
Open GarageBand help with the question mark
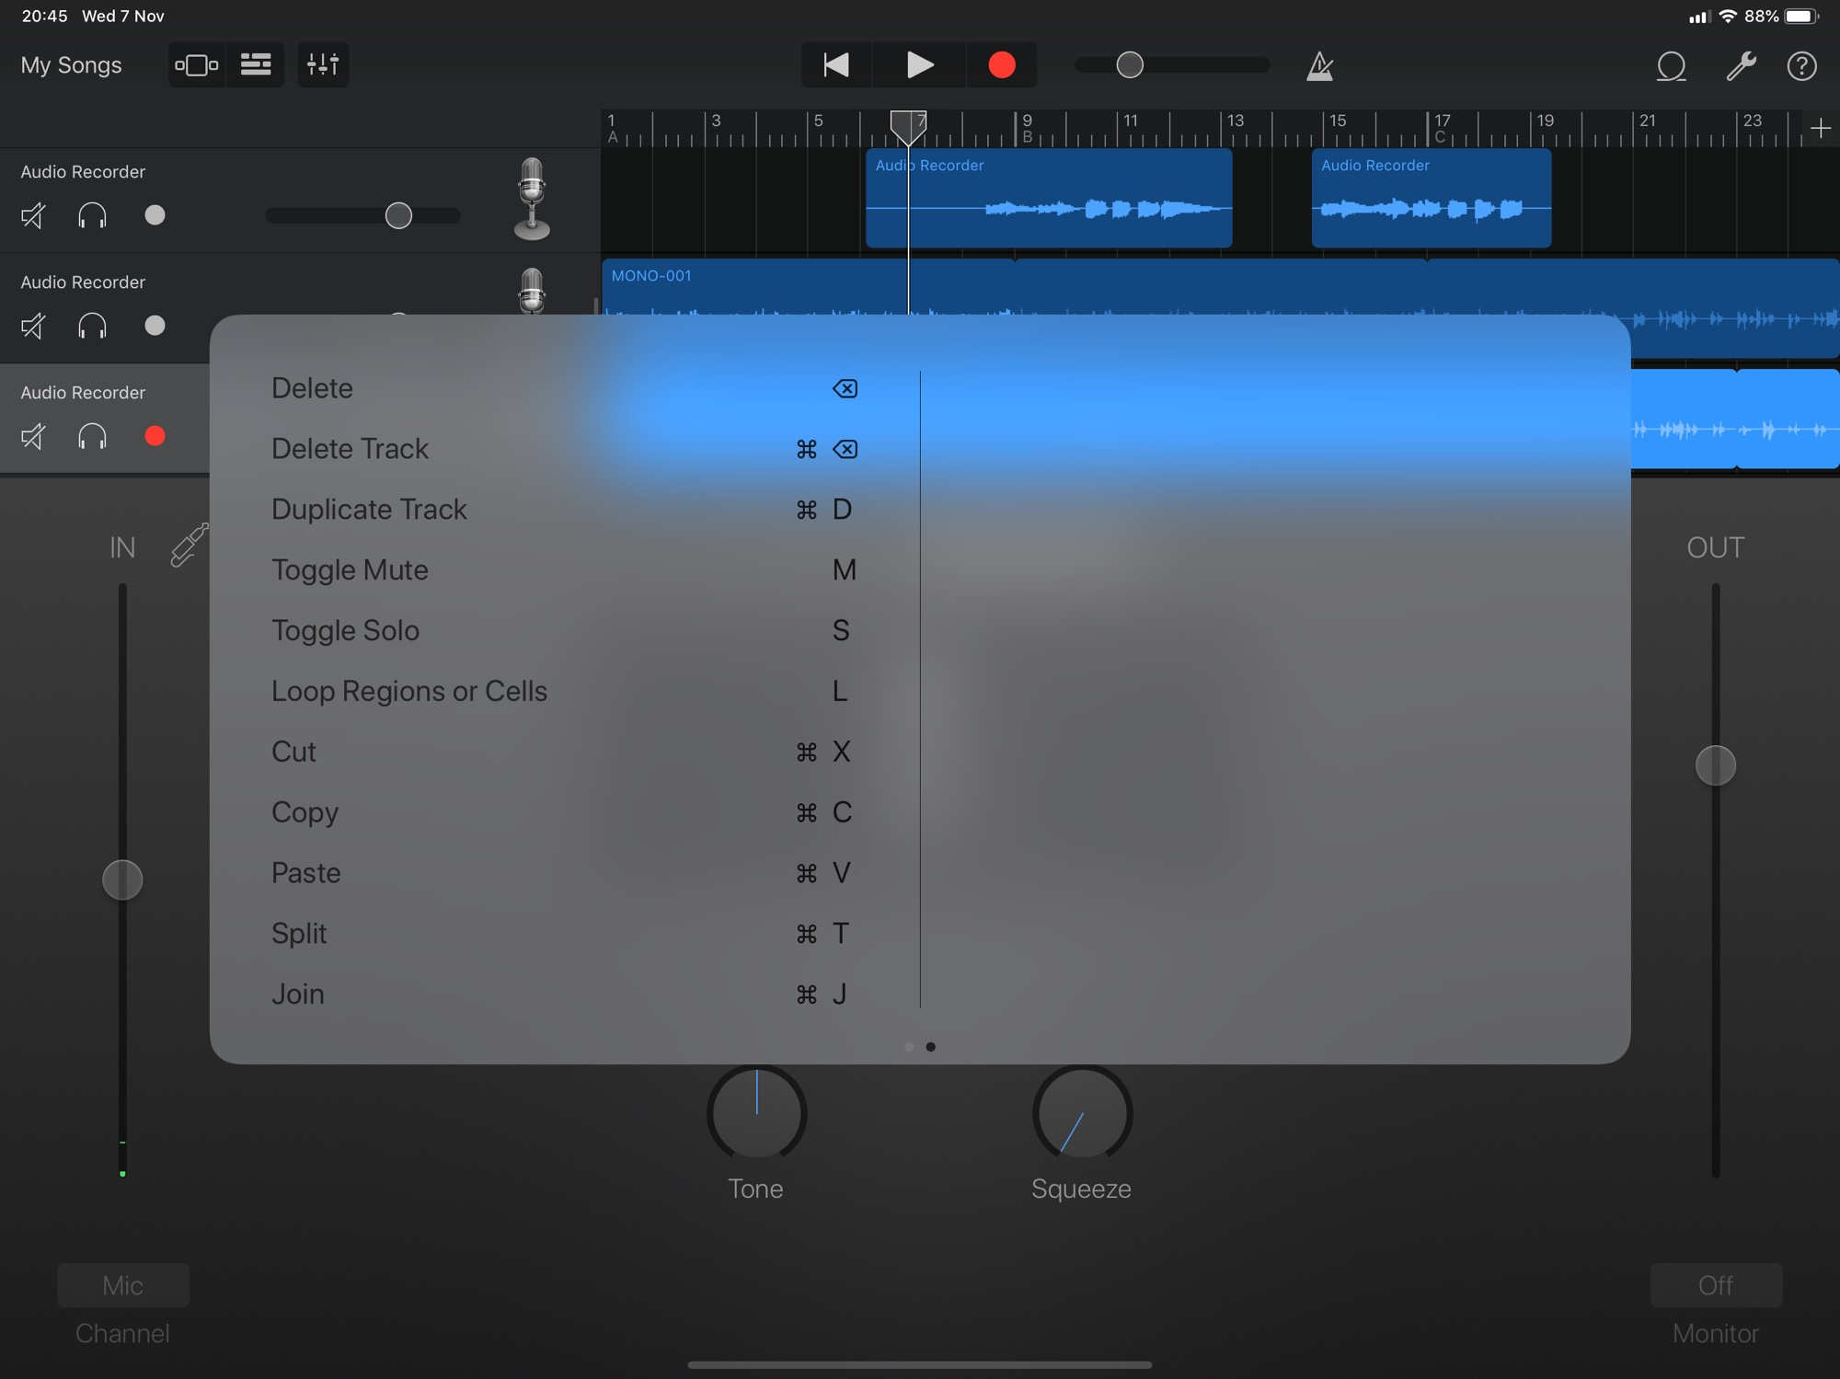click(1802, 65)
